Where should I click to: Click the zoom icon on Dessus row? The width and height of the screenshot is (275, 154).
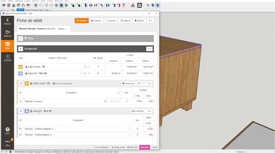[x=112, y=101]
